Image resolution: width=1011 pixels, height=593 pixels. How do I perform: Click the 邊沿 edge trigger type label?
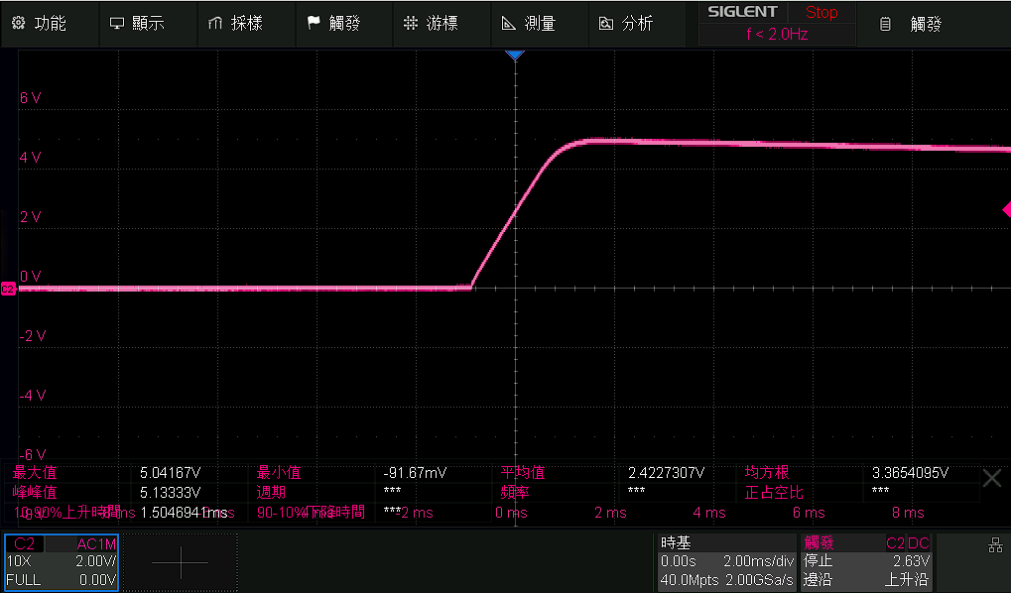pos(819,579)
